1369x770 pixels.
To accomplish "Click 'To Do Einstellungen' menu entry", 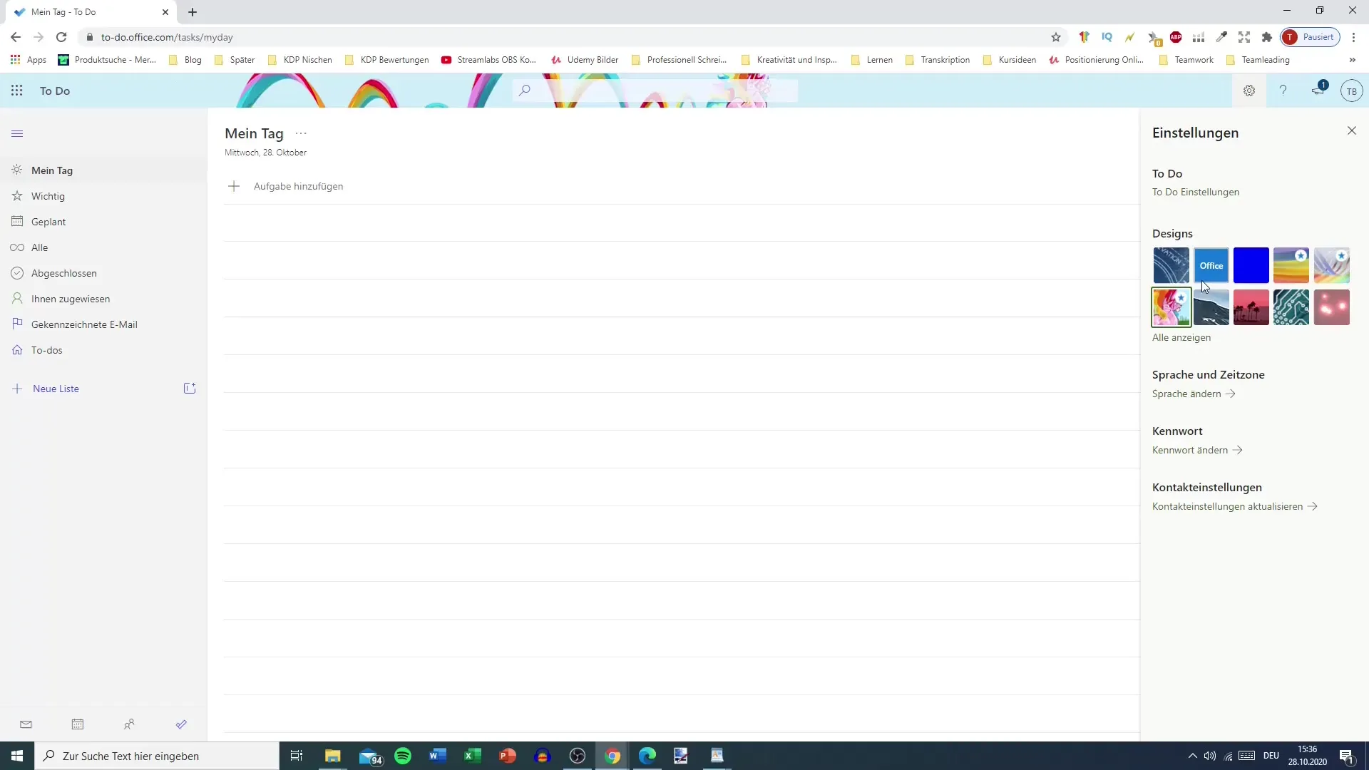I will click(x=1196, y=192).
